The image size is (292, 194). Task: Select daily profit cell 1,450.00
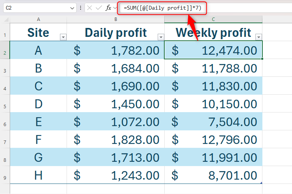[116, 104]
